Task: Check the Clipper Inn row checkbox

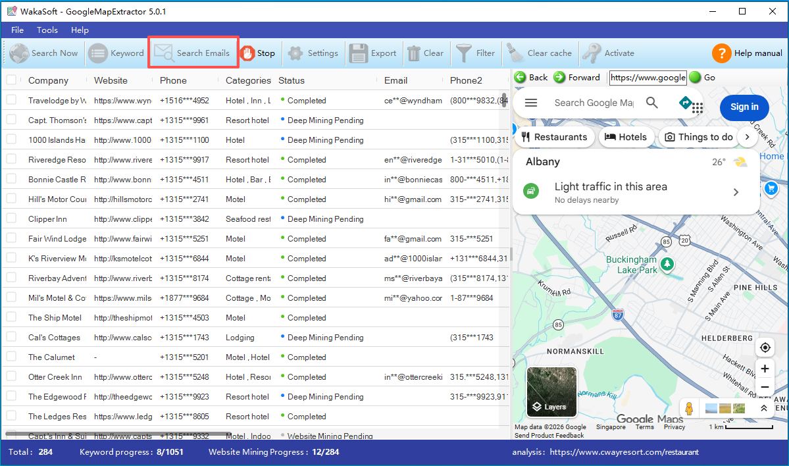Action: click(x=11, y=218)
